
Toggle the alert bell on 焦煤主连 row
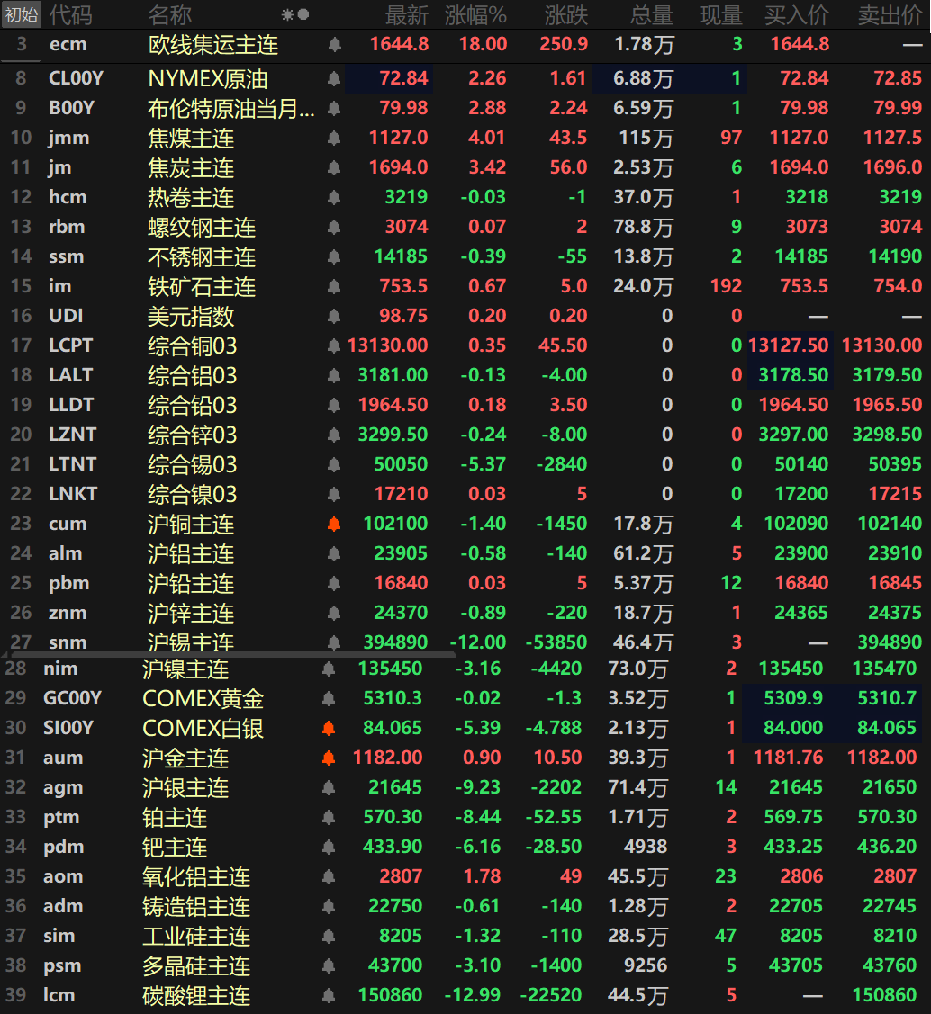(x=334, y=138)
